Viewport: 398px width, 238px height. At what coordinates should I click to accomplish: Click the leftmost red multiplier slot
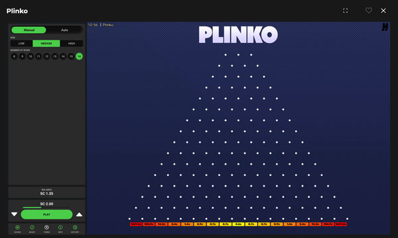coord(136,224)
